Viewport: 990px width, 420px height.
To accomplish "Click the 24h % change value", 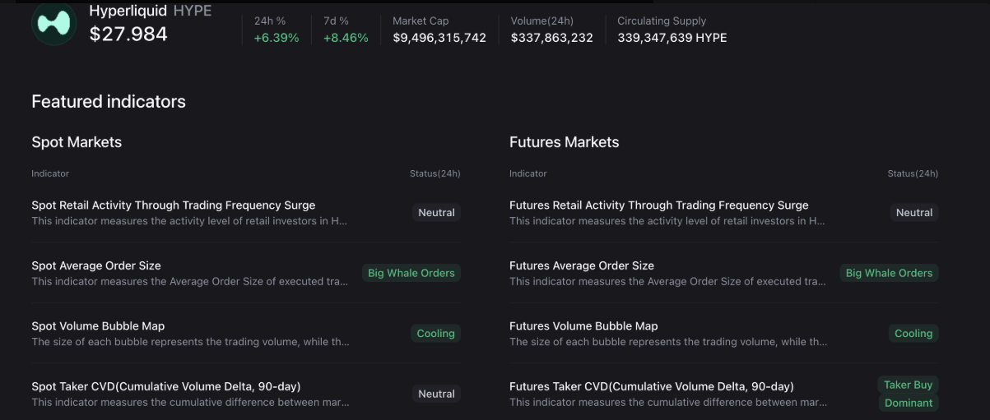I will 276,38.
